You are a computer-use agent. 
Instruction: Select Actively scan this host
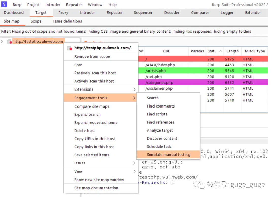101,81
